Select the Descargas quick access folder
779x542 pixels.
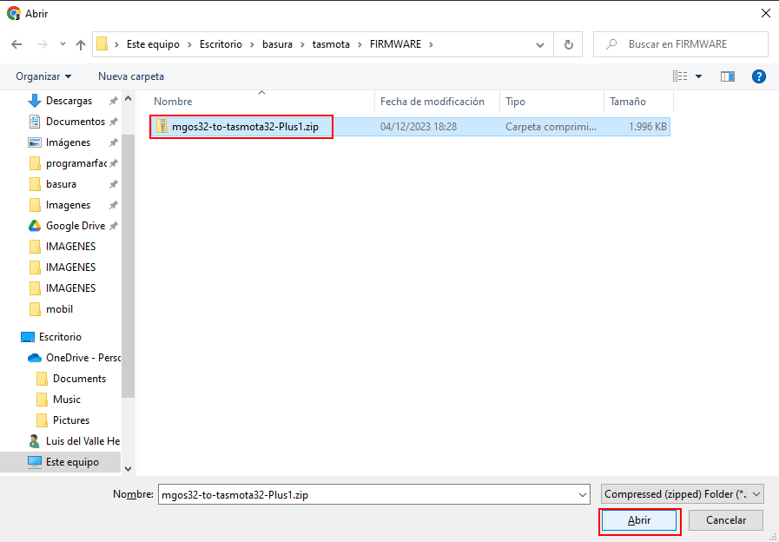(69, 101)
